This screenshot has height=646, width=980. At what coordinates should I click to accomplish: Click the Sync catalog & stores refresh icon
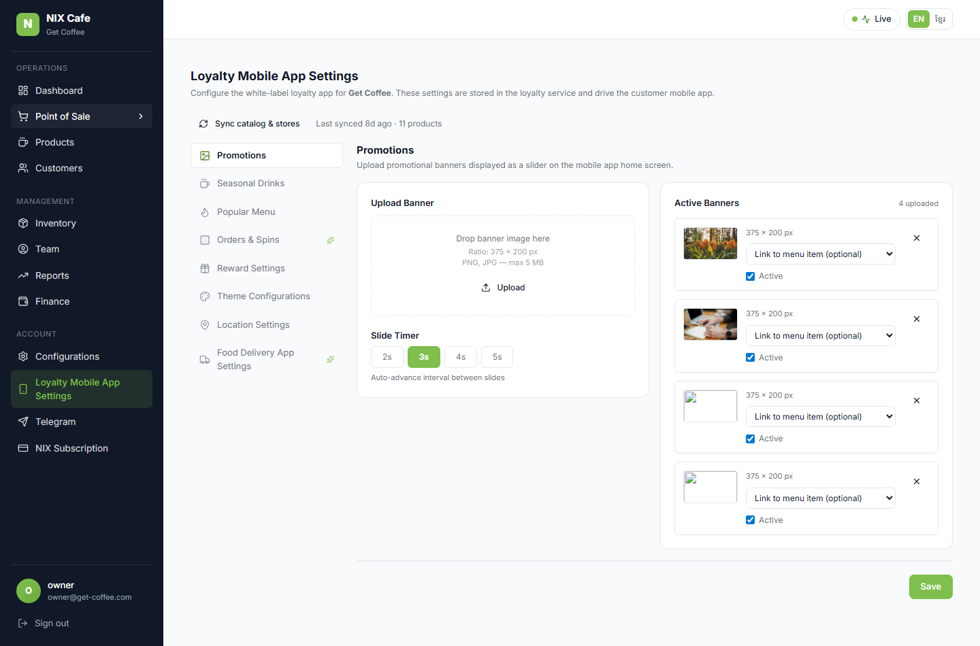click(x=203, y=124)
